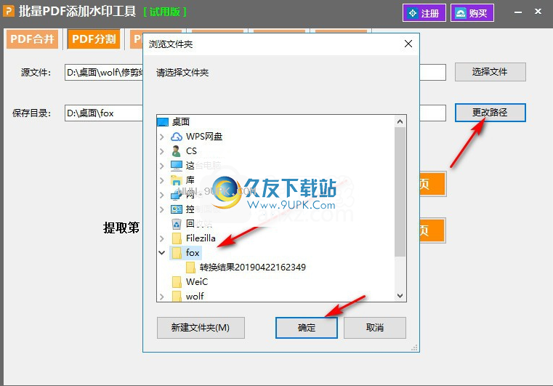This screenshot has height=386, width=553.
Task: Click the app logo icon in title bar
Action: (x=9, y=12)
